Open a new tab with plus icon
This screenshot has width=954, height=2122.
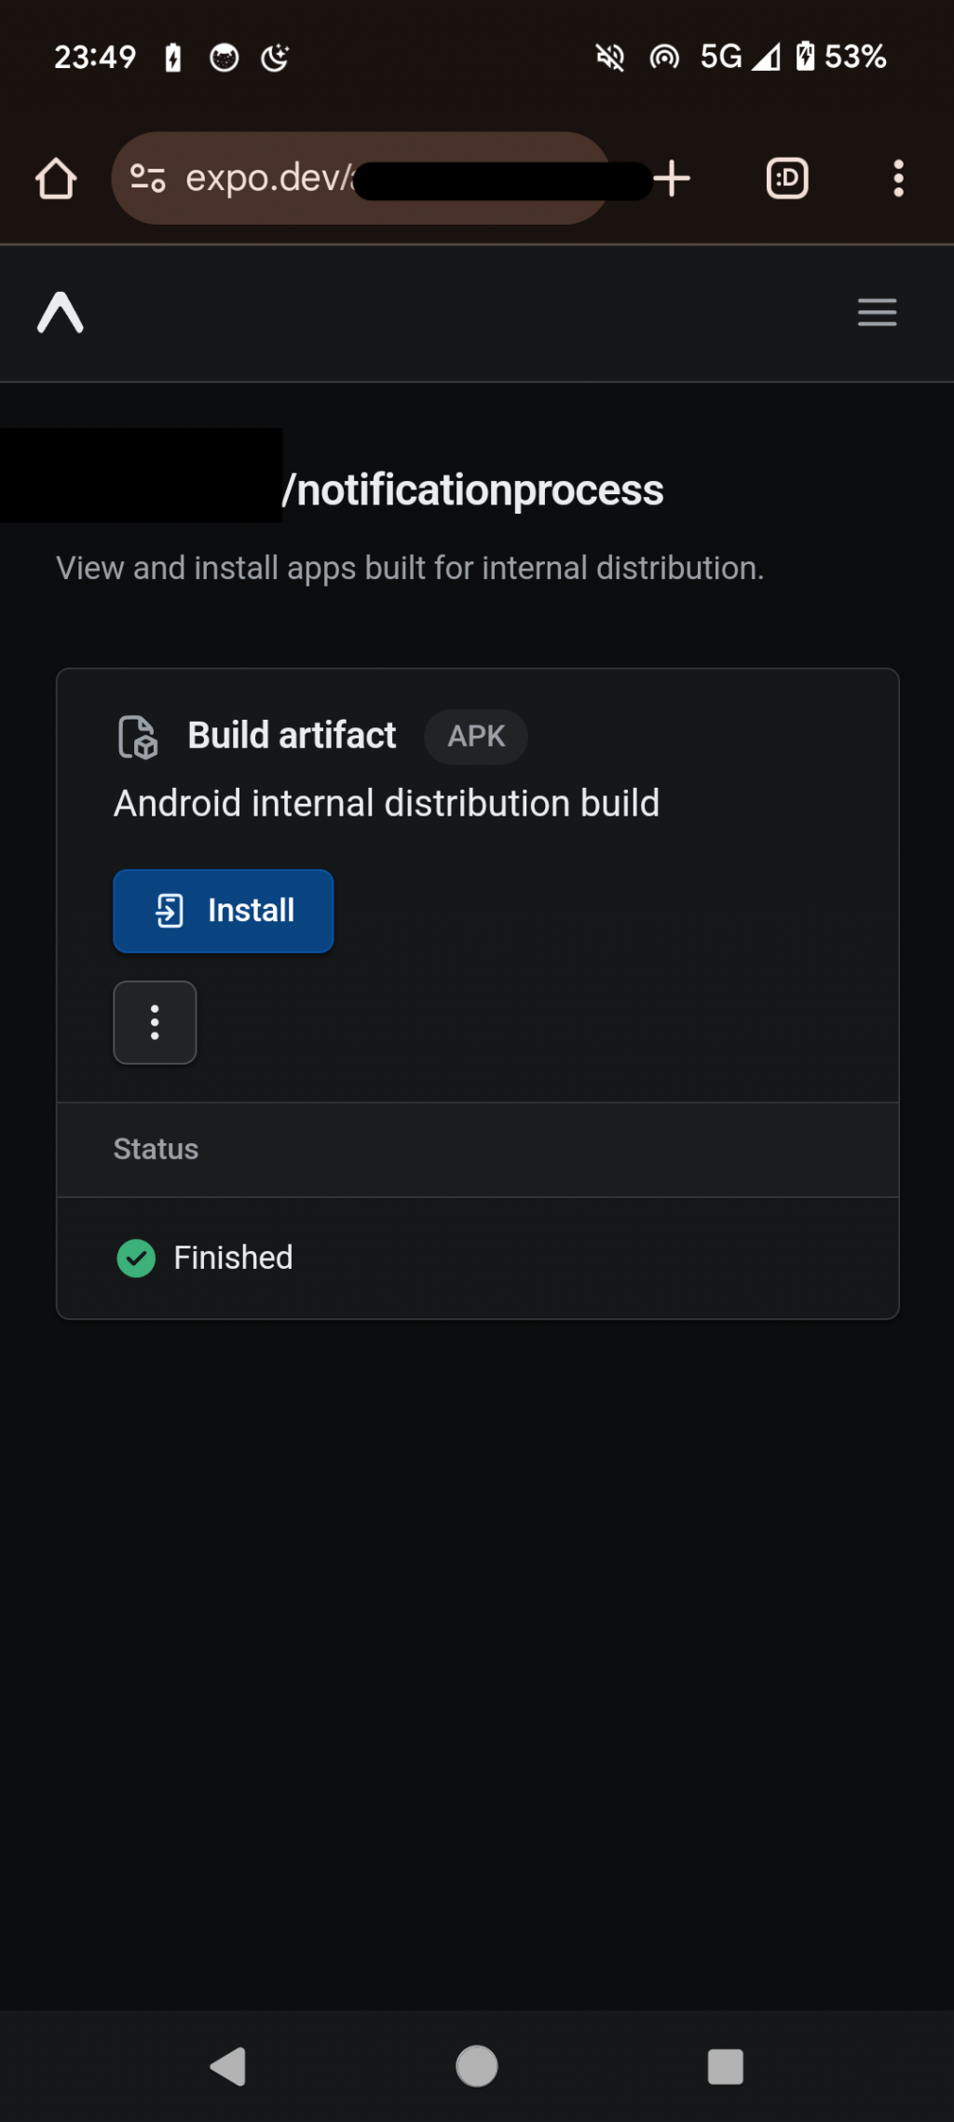point(672,178)
